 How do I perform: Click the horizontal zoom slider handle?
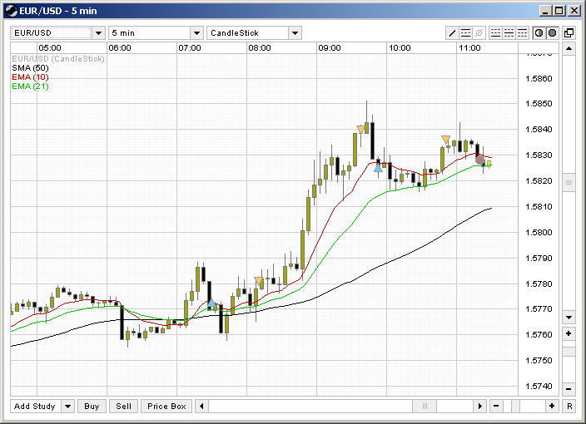pyautogui.click(x=515, y=406)
